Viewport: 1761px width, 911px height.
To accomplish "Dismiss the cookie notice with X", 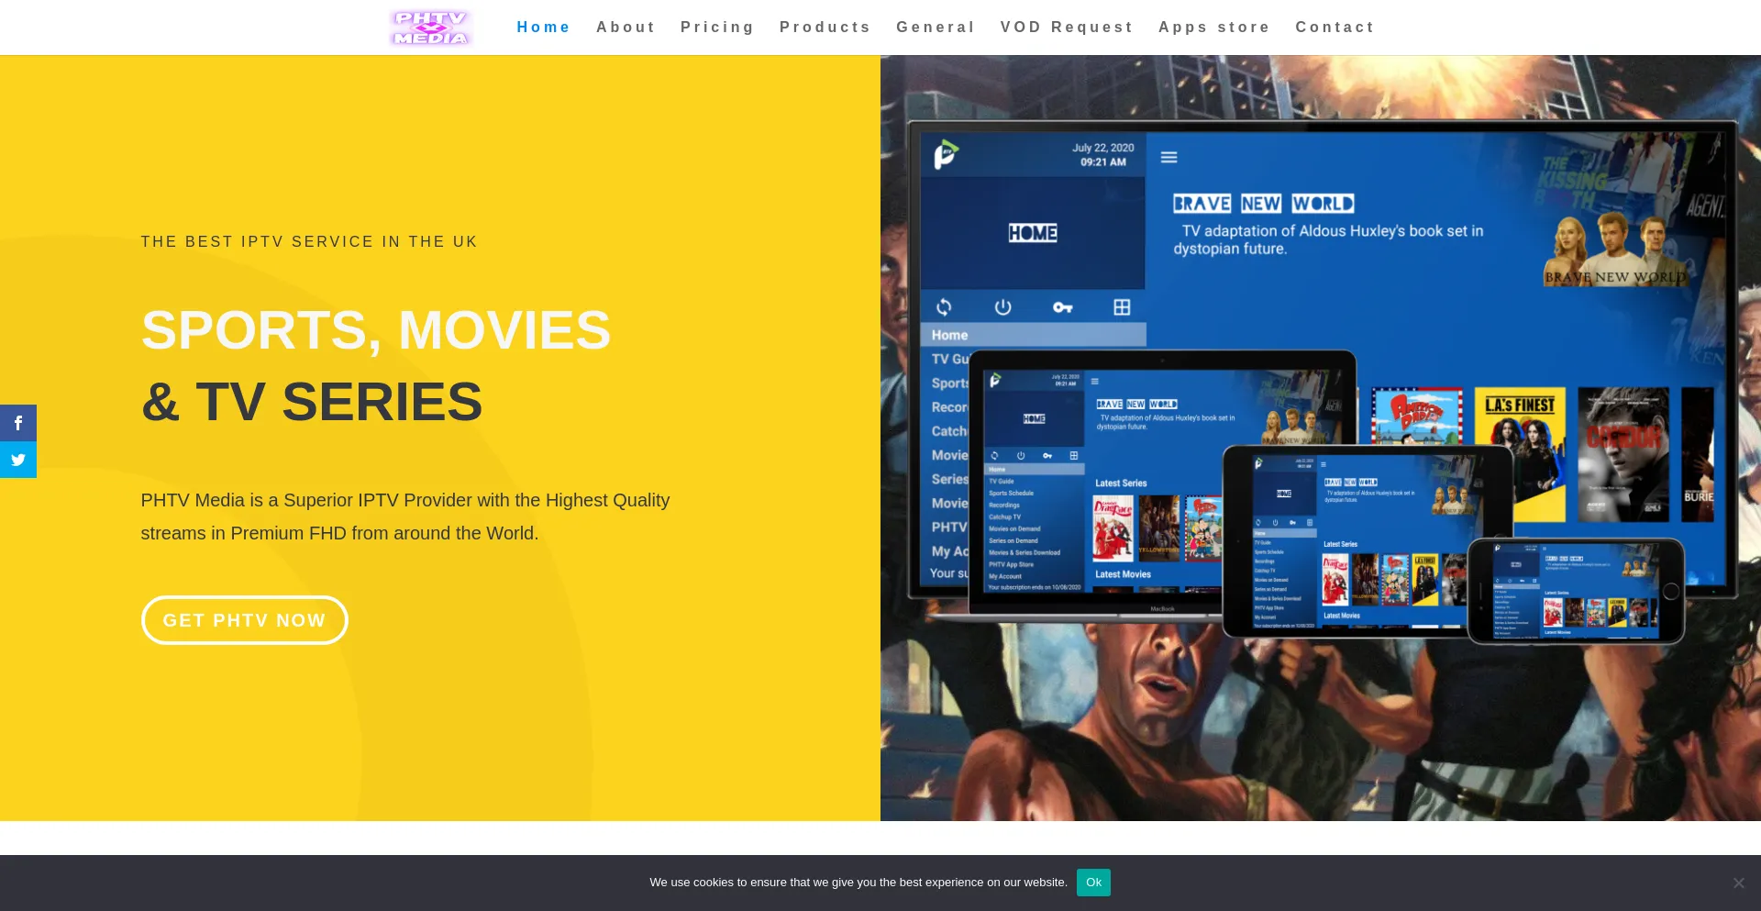I will click(x=1738, y=883).
